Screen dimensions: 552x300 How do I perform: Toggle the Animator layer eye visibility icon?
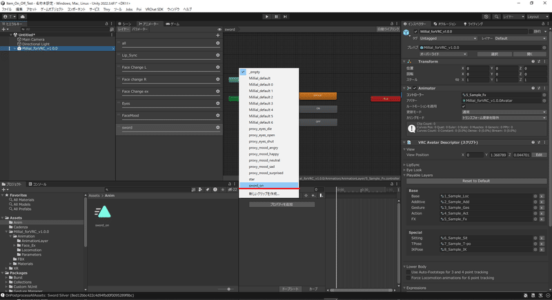219,30
